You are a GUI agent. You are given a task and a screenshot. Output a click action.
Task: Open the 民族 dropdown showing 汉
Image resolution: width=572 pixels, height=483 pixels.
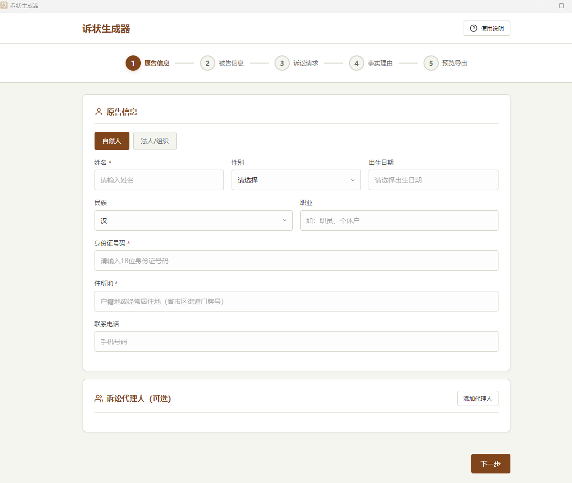[193, 220]
